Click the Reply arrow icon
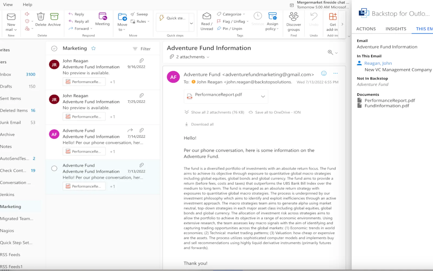Viewport: 433px width, 271px height. [x=71, y=14]
